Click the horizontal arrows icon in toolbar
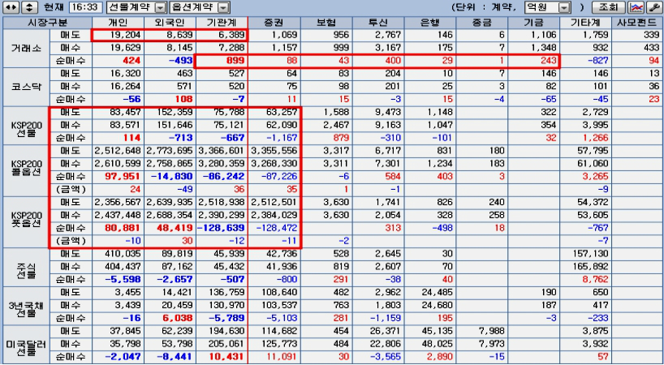The height and width of the screenshot is (365, 664). click(x=11, y=7)
